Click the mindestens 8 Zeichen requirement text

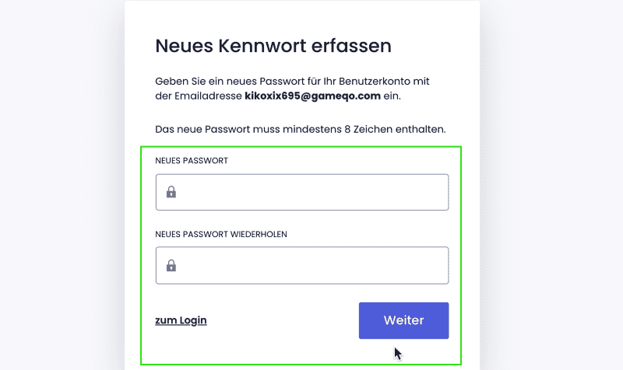click(301, 129)
